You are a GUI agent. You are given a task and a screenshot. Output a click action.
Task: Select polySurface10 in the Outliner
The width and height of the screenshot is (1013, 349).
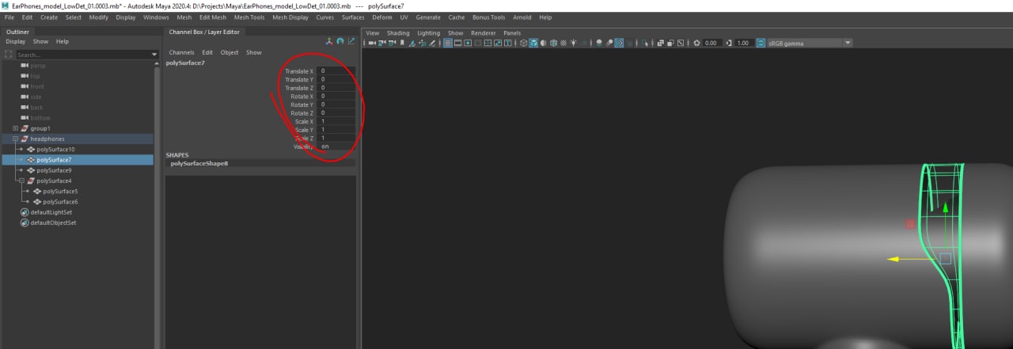(x=55, y=149)
